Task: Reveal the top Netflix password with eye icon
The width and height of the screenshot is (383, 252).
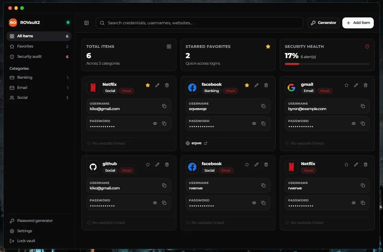Action: coord(155,123)
